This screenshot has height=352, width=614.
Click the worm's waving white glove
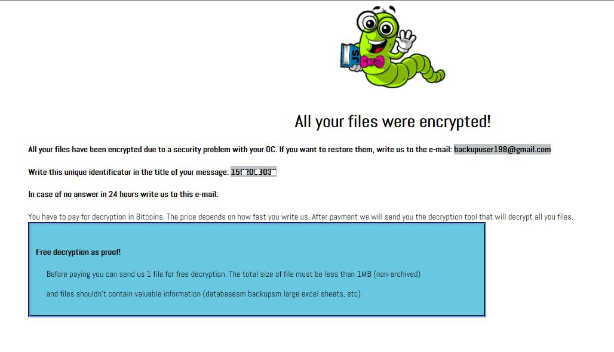coord(406,41)
